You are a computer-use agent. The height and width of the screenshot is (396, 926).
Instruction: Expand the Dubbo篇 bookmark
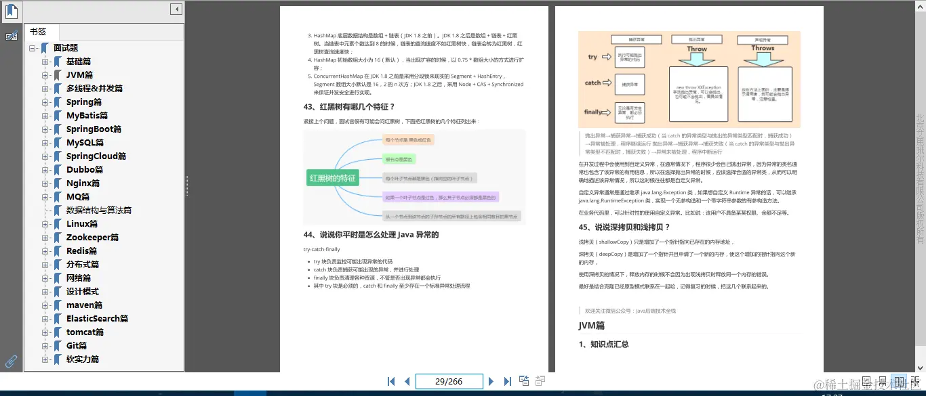[x=45, y=170]
